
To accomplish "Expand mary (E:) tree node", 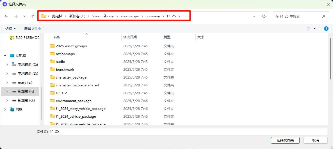I will pyautogui.click(x=7, y=82).
